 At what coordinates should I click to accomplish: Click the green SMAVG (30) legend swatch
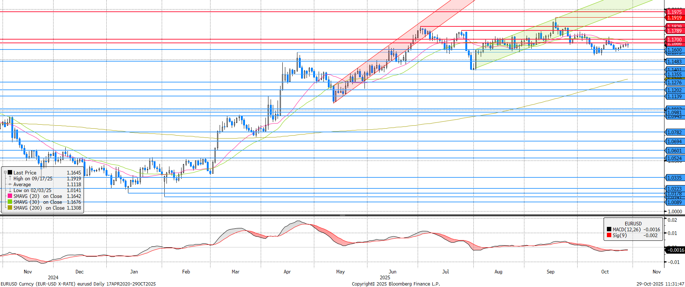point(10,202)
